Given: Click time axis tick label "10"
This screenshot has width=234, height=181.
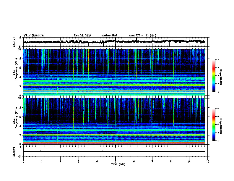Looking at the screenshot, I should (208, 161).
